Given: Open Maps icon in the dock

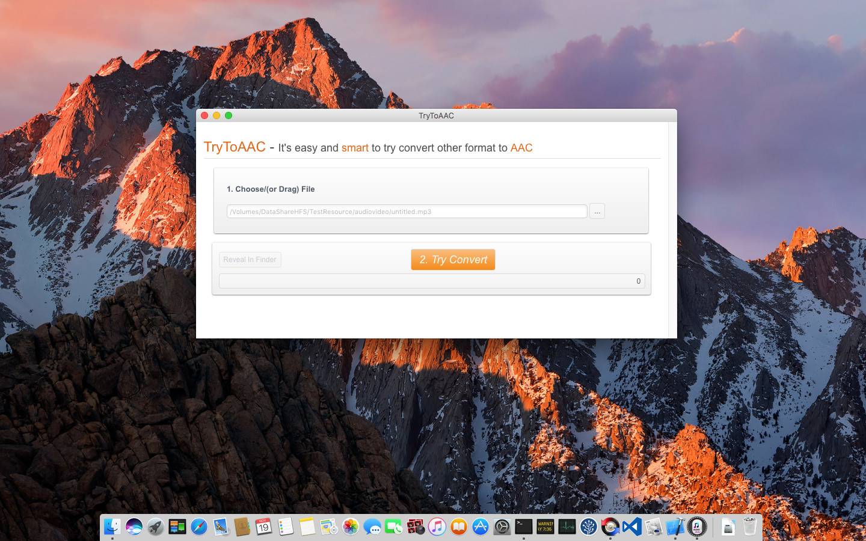Looking at the screenshot, I should [328, 527].
